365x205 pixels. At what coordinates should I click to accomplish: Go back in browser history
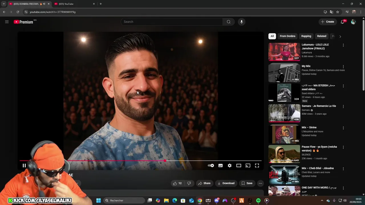pos(4,12)
